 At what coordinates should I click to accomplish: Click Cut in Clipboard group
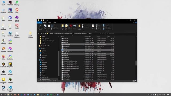(53, 25)
